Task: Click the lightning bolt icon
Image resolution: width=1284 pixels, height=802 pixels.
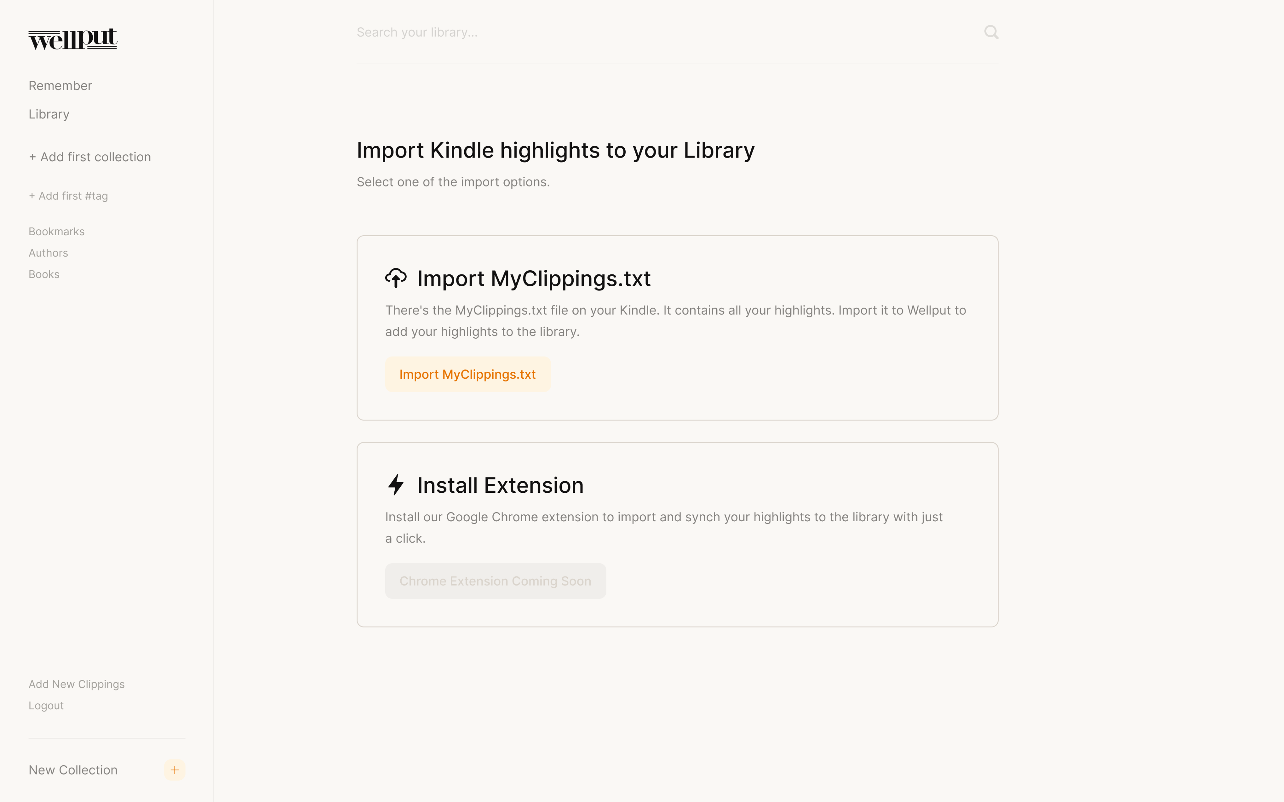Action: click(x=396, y=485)
